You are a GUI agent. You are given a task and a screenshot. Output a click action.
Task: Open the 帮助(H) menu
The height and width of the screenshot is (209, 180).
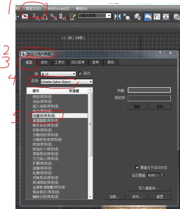pos(81,9)
